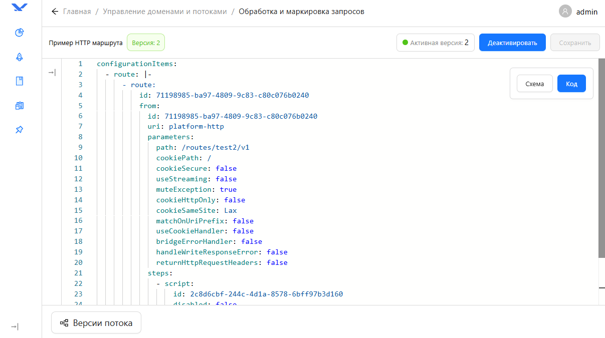Switch to the Код view
This screenshot has height=338, width=605.
click(x=571, y=84)
